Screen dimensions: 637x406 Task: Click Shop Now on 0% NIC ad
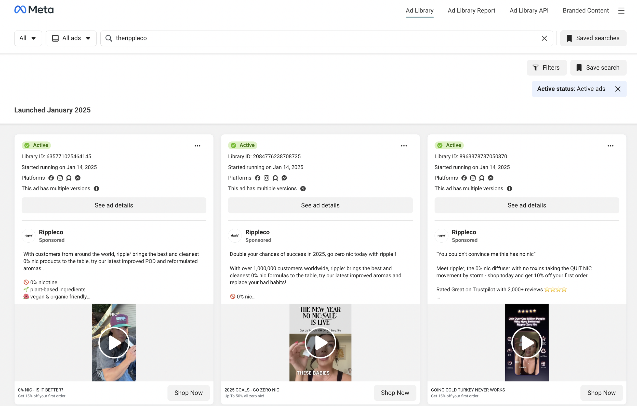tap(189, 393)
